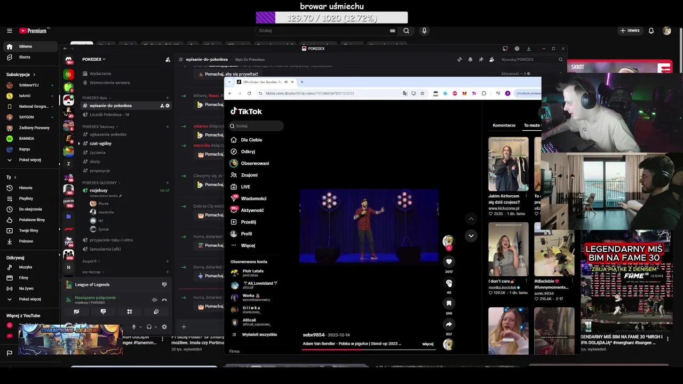The image size is (683, 384).
Task: Expand the POKEDEX server dropdown in Discord
Action: (x=94, y=59)
